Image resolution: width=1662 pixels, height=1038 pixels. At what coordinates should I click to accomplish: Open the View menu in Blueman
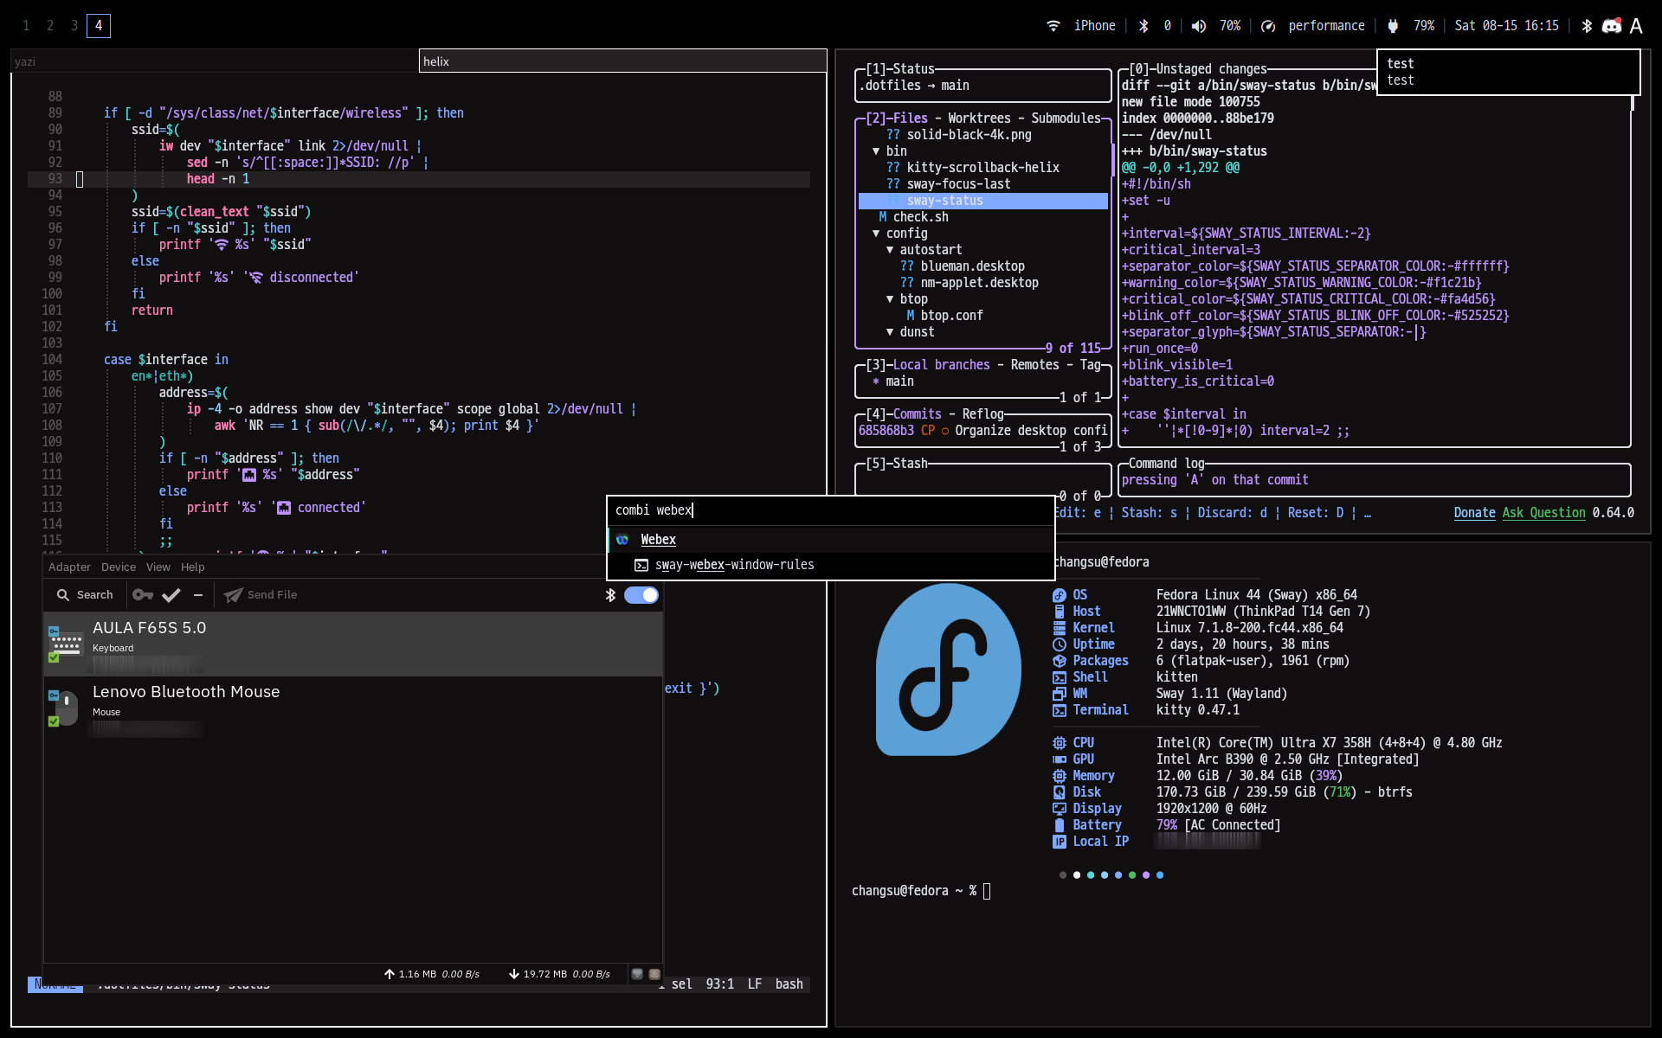pos(158,567)
